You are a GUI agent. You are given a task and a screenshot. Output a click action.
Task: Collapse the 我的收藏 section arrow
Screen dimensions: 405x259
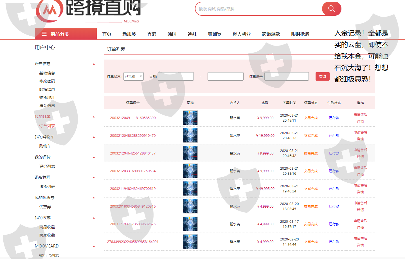(x=94, y=218)
